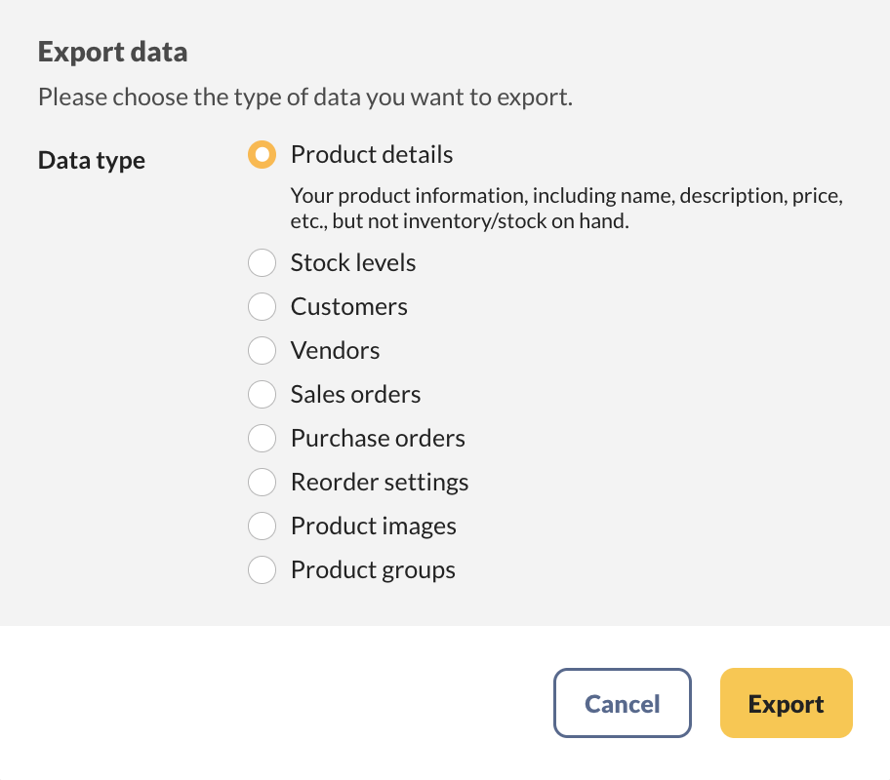Click the Export button
The height and width of the screenshot is (780, 890).
coord(786,703)
